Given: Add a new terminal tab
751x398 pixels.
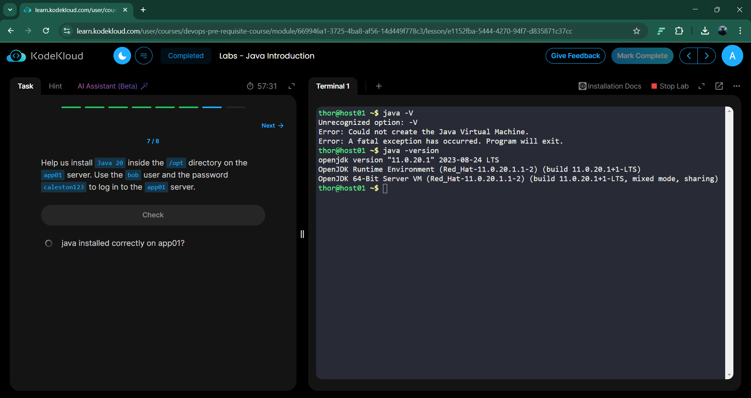Looking at the screenshot, I should point(379,86).
